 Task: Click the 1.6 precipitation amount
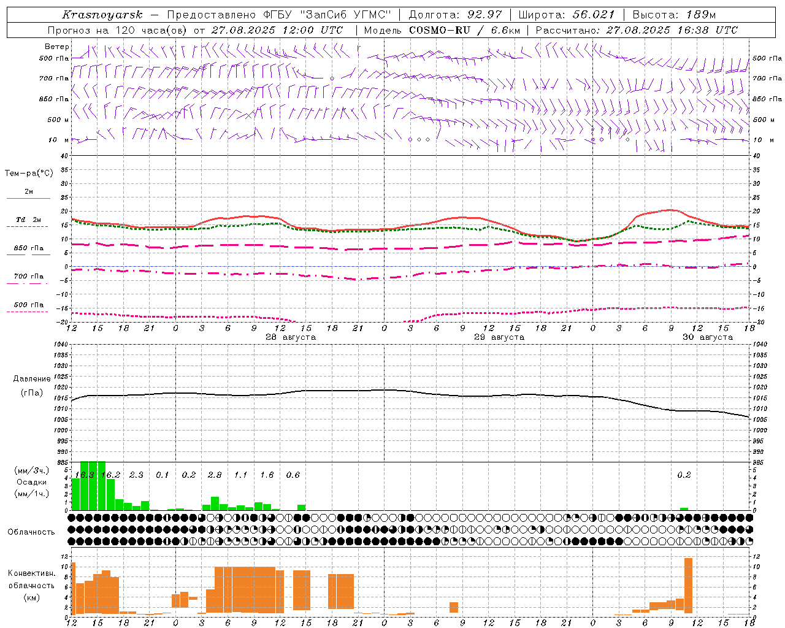pyautogui.click(x=267, y=475)
